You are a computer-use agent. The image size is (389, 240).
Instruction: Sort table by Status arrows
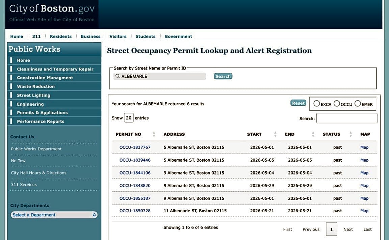point(351,134)
